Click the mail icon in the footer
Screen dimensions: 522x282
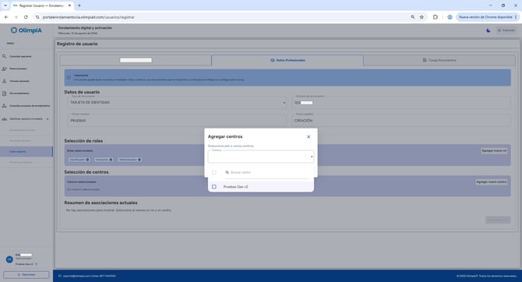(60, 276)
